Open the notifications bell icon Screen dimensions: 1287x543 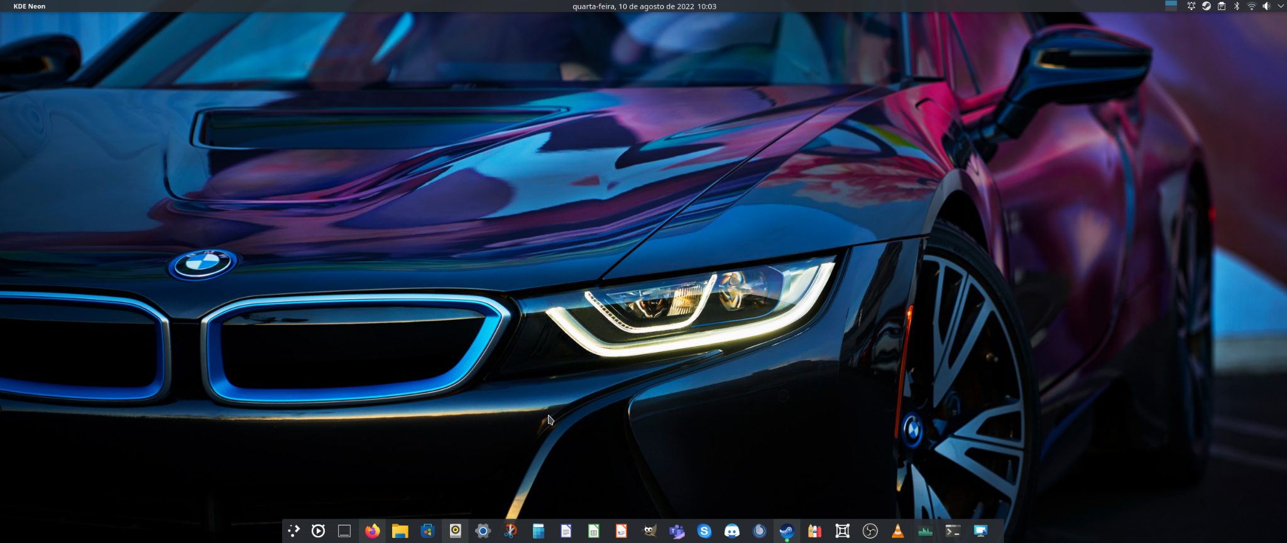[x=1191, y=6]
